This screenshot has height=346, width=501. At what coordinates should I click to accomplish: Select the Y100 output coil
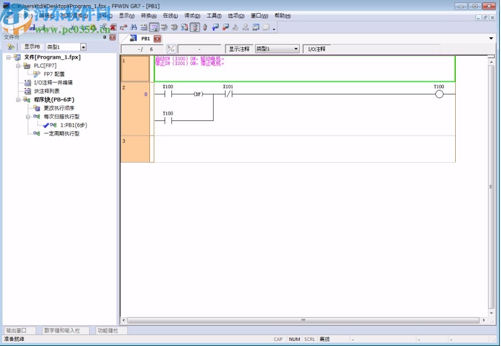(x=439, y=94)
